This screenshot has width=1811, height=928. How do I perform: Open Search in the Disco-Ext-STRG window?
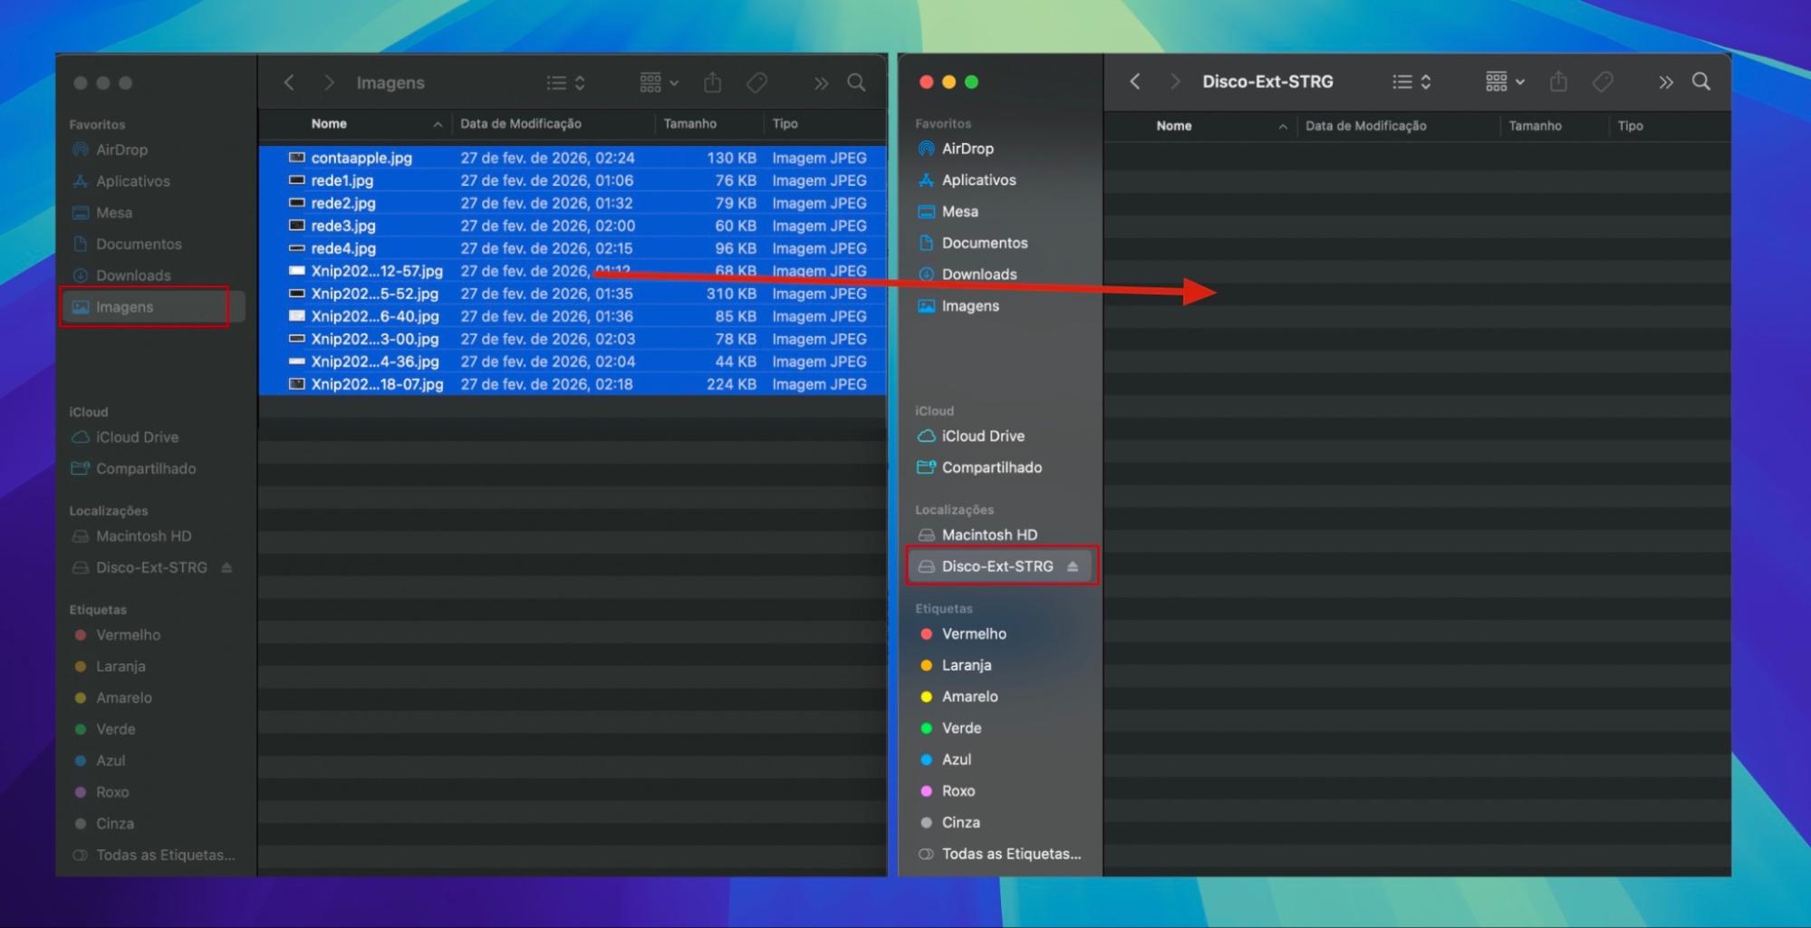tap(1701, 82)
